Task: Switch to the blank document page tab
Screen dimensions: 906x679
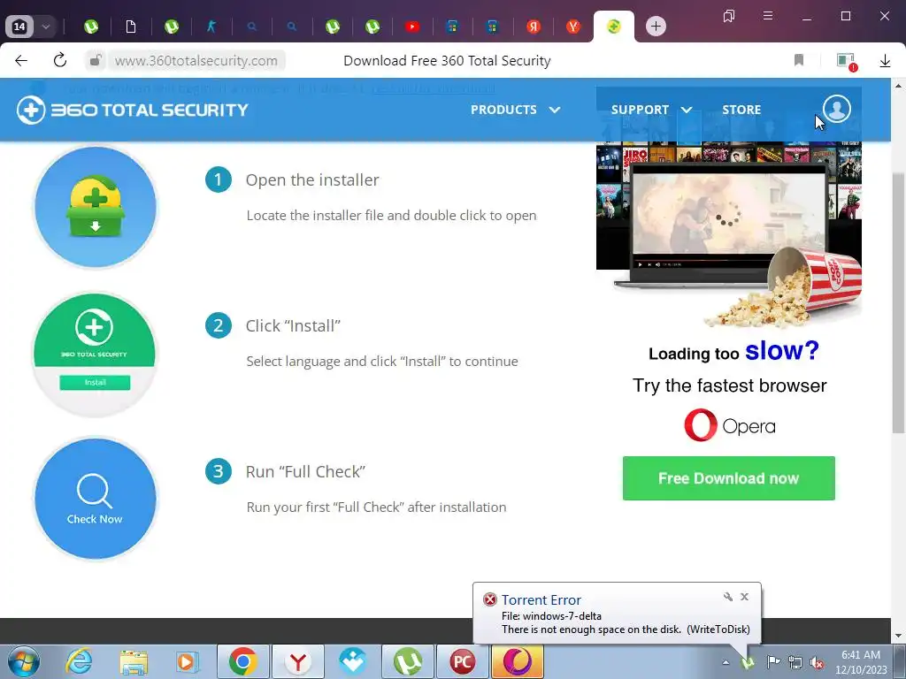Action: click(x=131, y=27)
